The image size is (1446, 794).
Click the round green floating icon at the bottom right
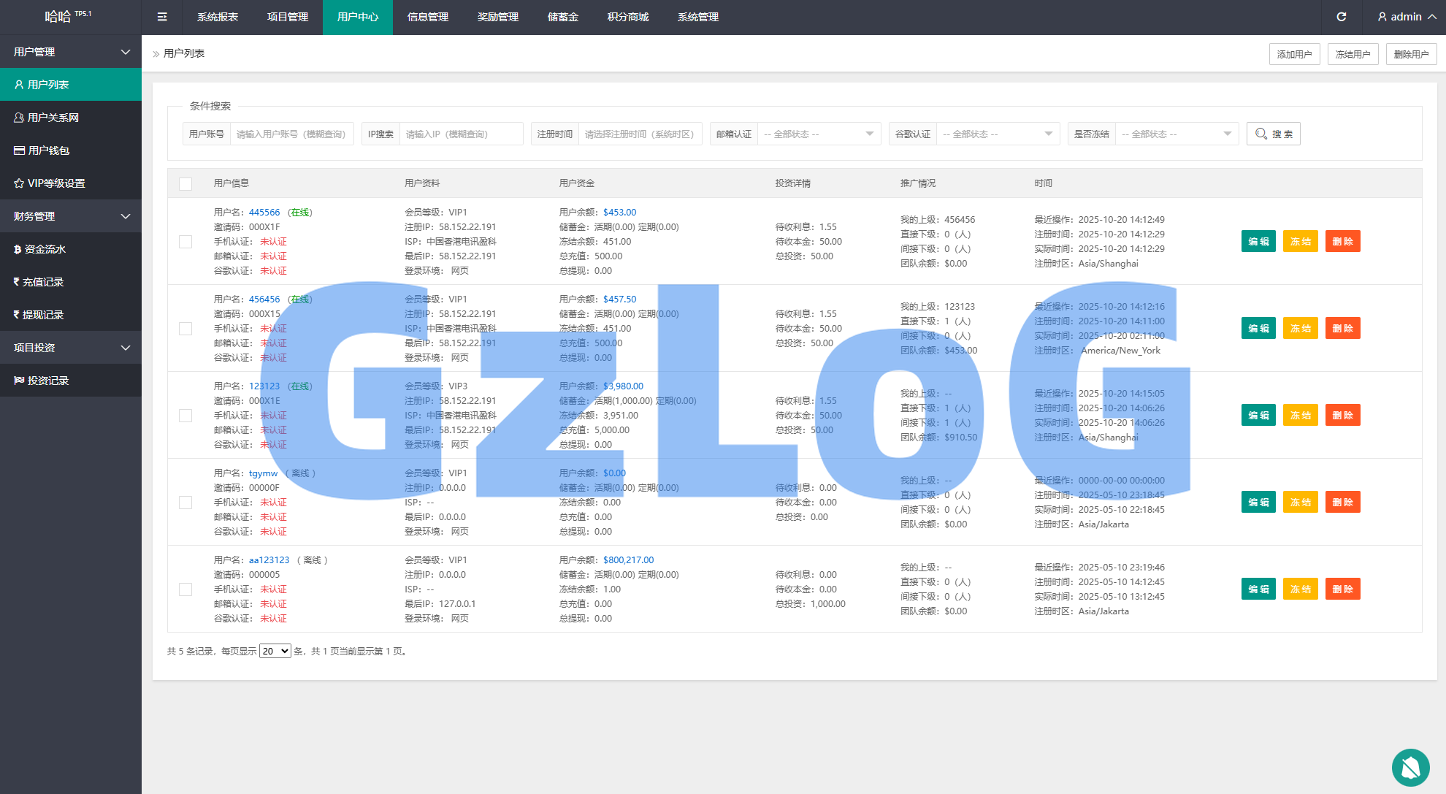(1410, 767)
